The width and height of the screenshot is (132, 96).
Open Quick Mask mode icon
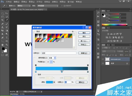click(2, 55)
